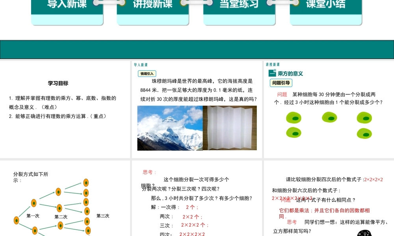Click the small 导入新课 slide header label
The width and height of the screenshot is (394, 236).
[141, 65]
